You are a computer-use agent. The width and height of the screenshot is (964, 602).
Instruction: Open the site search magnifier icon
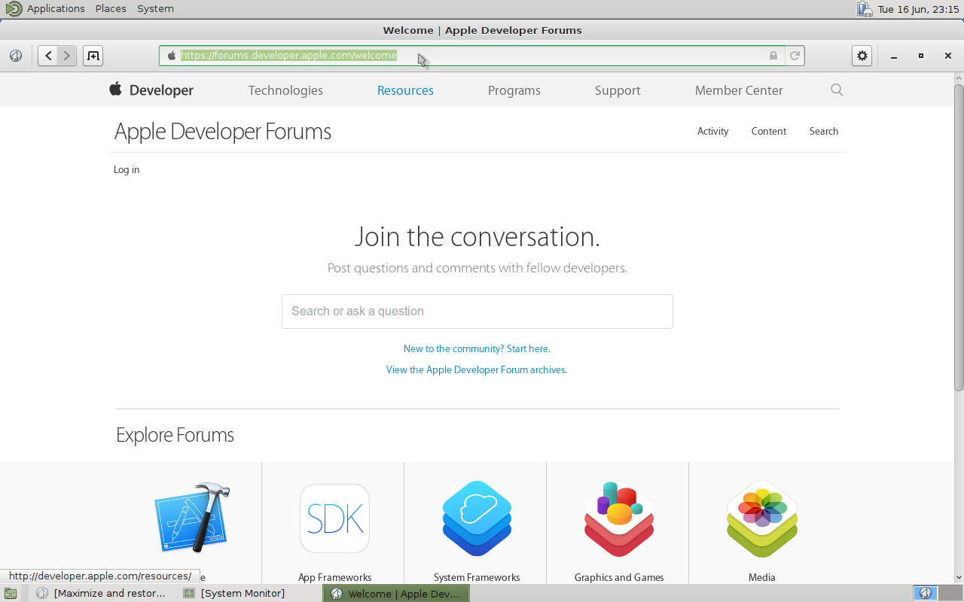click(x=837, y=90)
